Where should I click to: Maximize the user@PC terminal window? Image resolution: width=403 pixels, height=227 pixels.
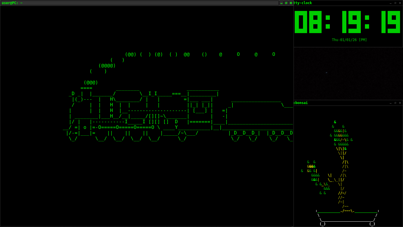[286, 3]
